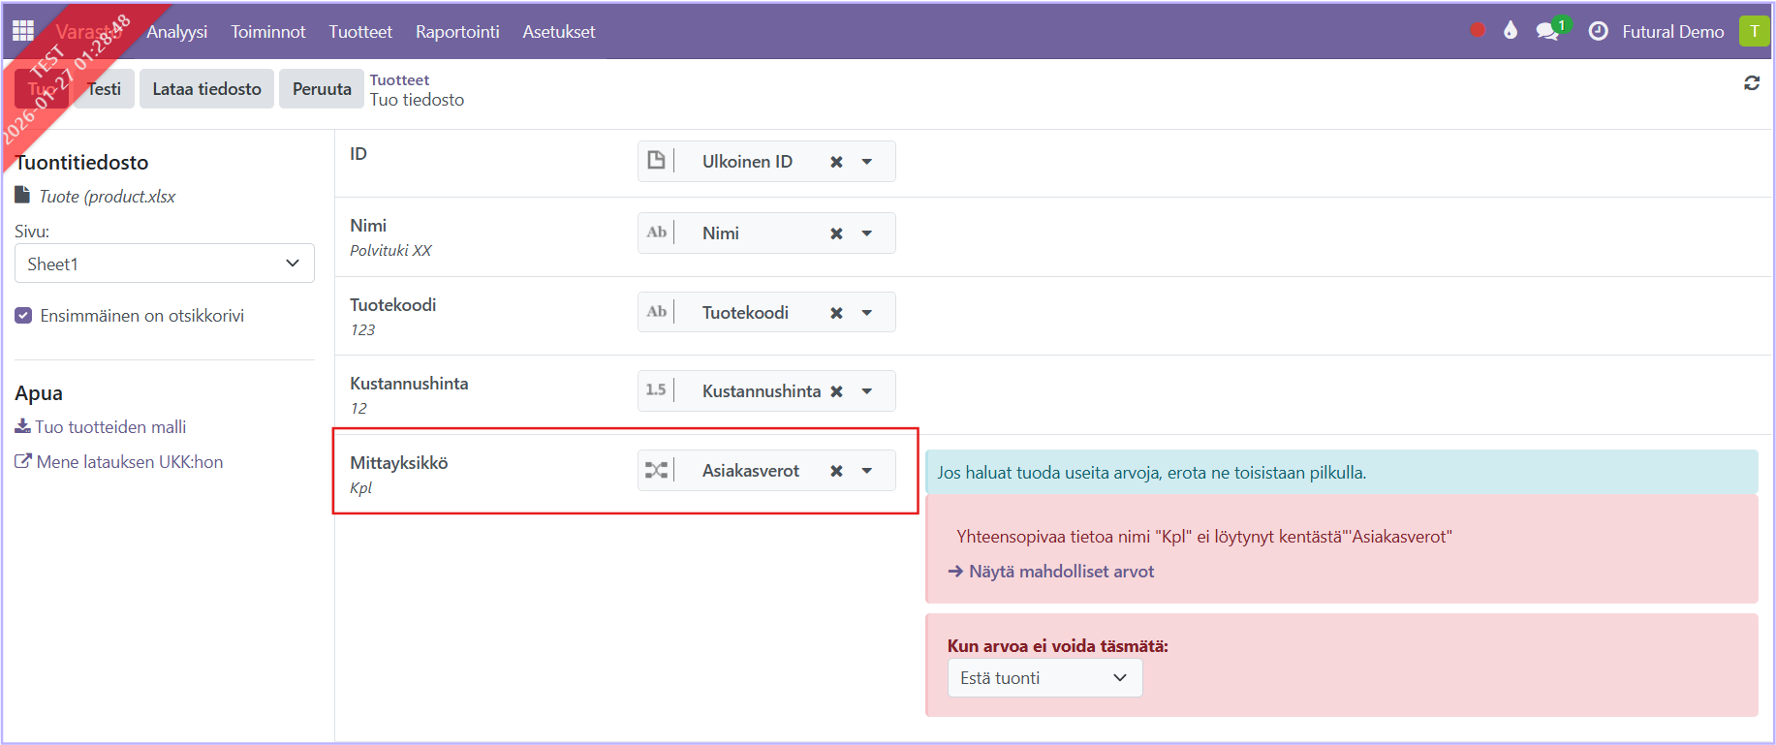Click the red recording indicator icon
Image resolution: width=1776 pixels, height=745 pixels.
1477,31
